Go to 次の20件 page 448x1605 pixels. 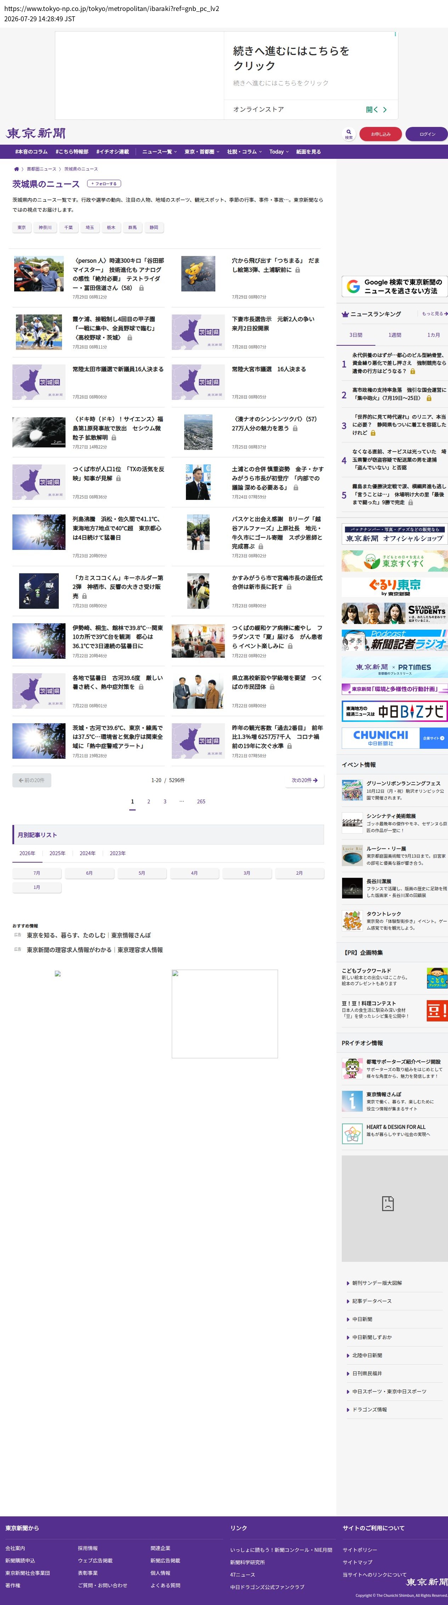[x=304, y=780]
